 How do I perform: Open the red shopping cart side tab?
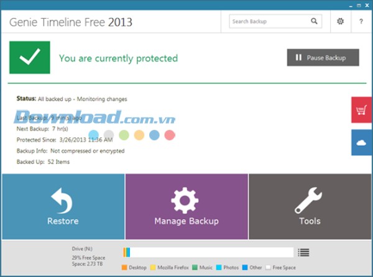(x=362, y=110)
